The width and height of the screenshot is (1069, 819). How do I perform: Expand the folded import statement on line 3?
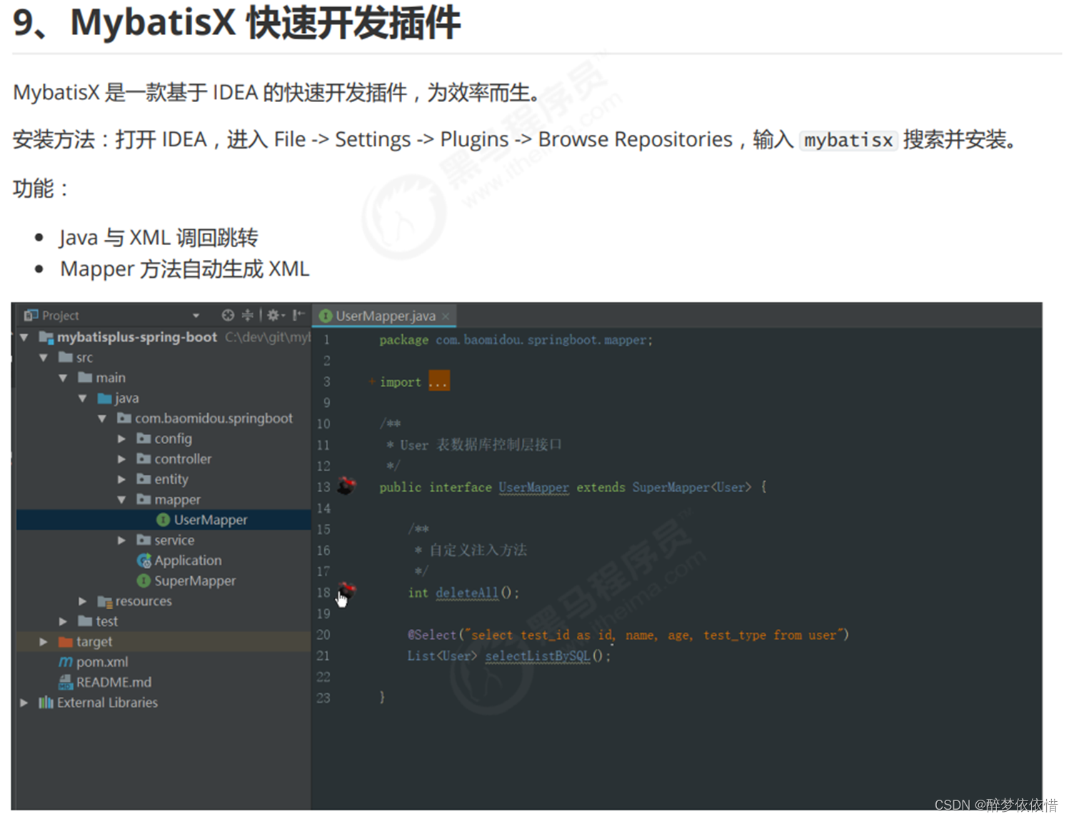pyautogui.click(x=372, y=382)
